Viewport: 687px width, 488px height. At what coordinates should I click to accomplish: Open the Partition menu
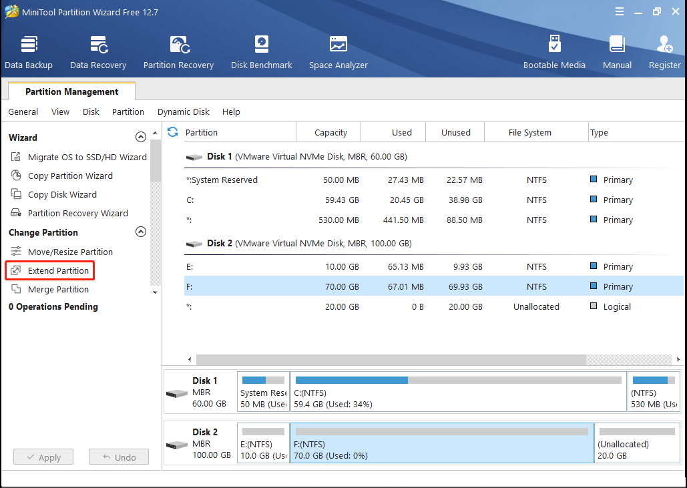pos(128,111)
